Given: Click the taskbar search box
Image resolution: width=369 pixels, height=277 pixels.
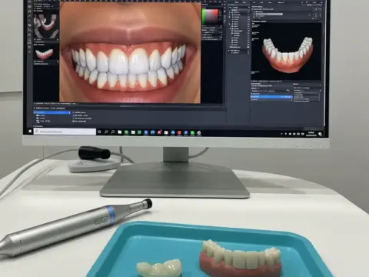Looking at the screenshot, I should point(65,132).
